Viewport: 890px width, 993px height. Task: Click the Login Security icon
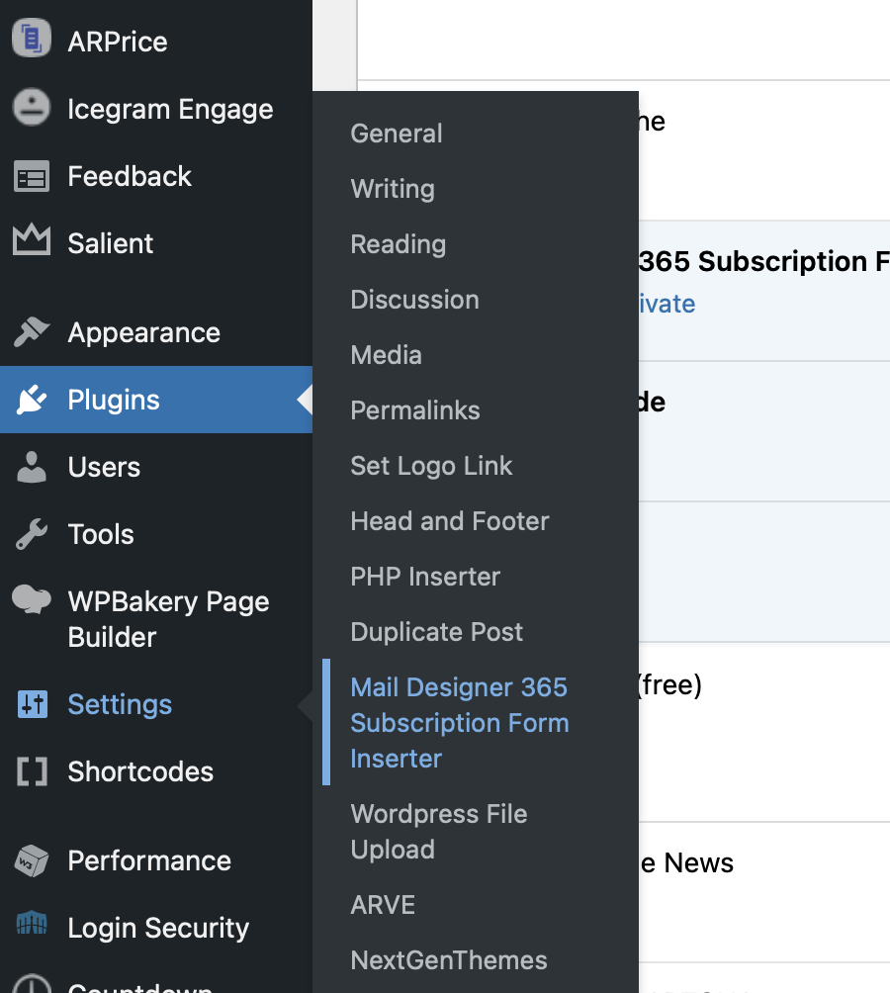tap(31, 924)
